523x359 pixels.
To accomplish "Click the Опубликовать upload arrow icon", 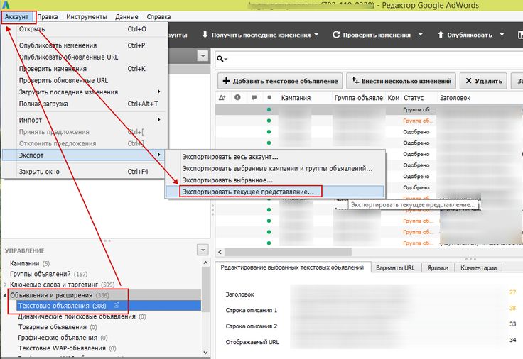I will (441, 35).
